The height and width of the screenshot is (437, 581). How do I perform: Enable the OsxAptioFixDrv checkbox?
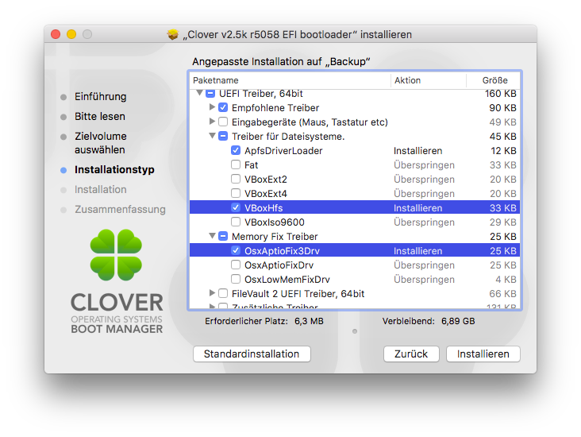(x=236, y=265)
